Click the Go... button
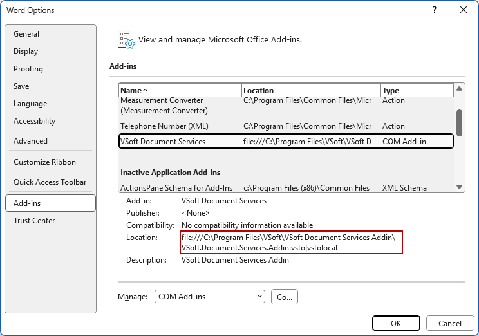 (x=285, y=297)
